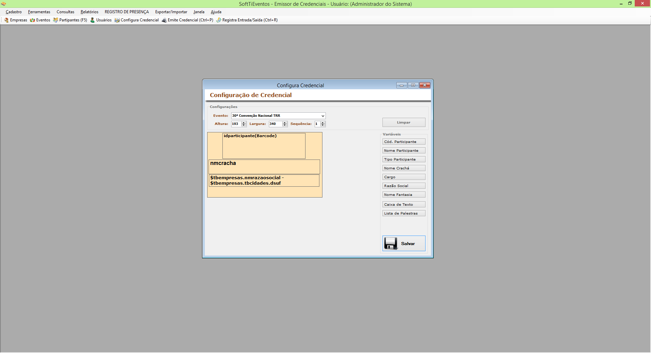The image size is (651, 353).
Task: Click the SoftTiEventos app icon in title bar
Action: click(3, 4)
